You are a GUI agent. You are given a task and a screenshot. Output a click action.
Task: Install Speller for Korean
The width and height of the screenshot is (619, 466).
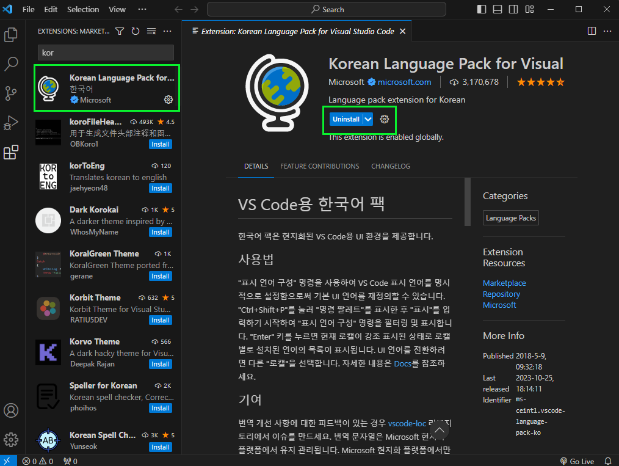point(161,408)
